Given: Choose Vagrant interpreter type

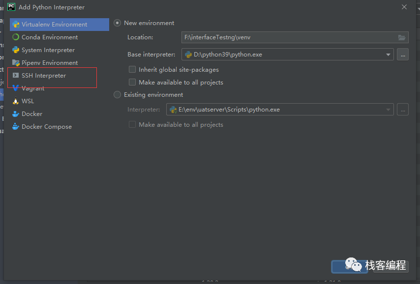Looking at the screenshot, I should click(59, 88).
